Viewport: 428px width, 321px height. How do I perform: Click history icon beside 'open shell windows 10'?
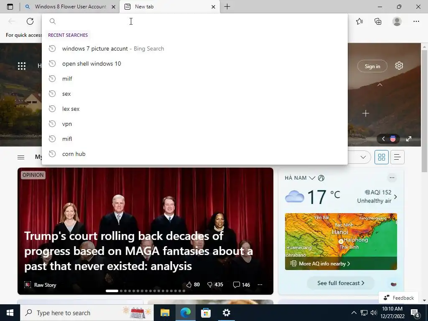point(52,64)
